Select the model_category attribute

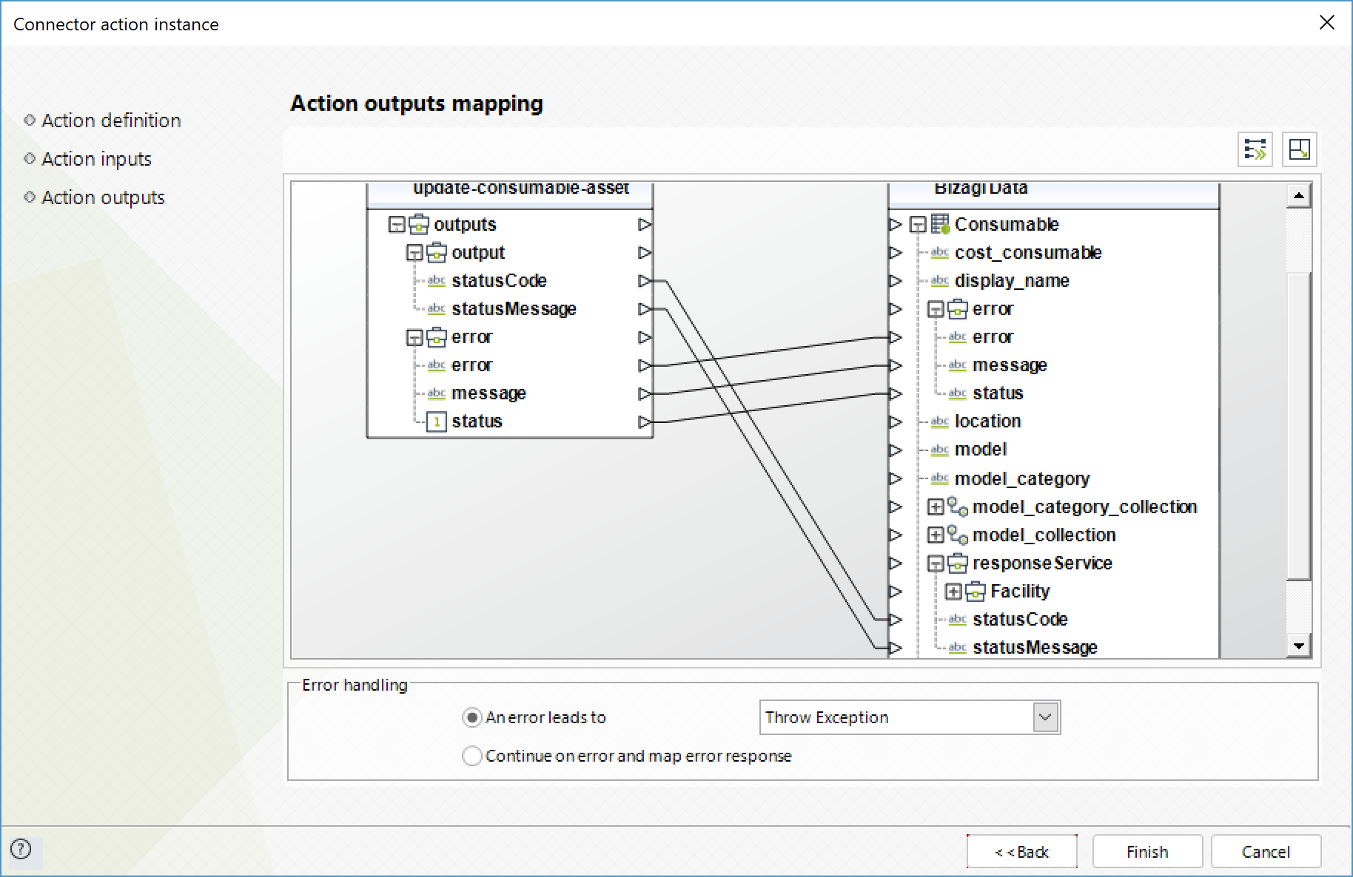1022,478
